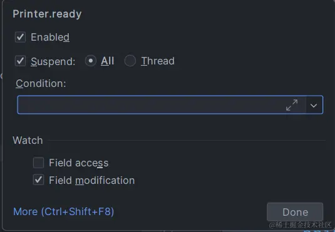
Task: Disable the Field modification checkbox
Action: point(38,179)
